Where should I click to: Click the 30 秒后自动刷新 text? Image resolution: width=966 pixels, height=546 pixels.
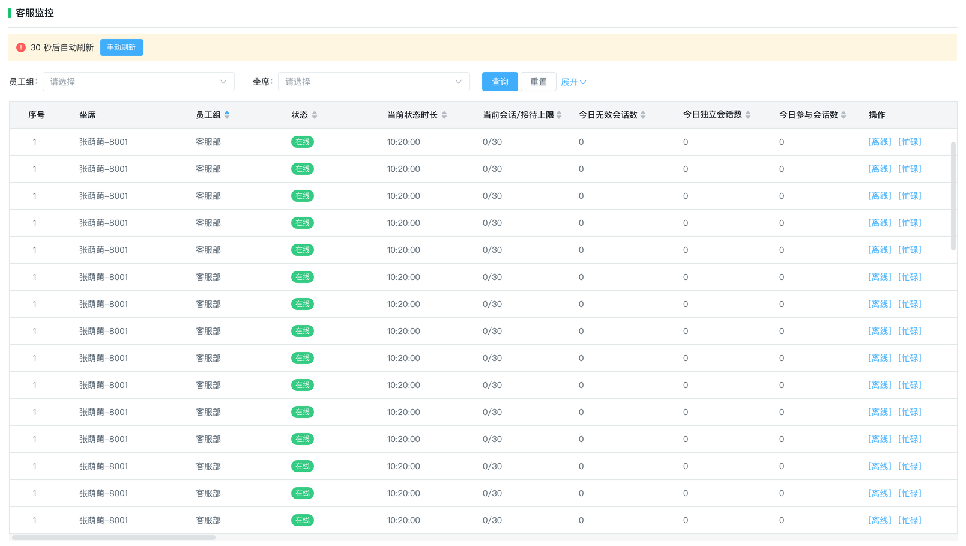click(x=62, y=47)
